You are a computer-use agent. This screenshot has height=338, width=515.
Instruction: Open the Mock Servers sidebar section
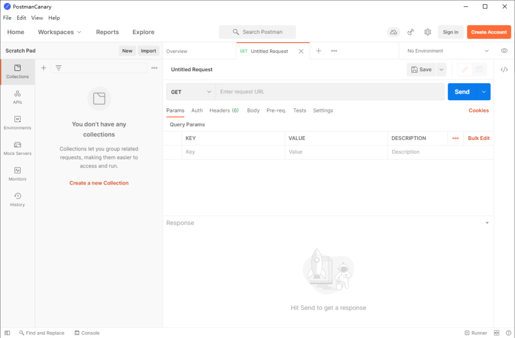click(x=18, y=148)
